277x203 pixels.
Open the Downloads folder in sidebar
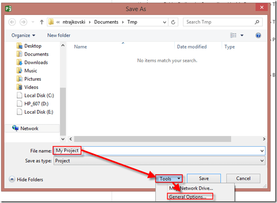[36, 62]
